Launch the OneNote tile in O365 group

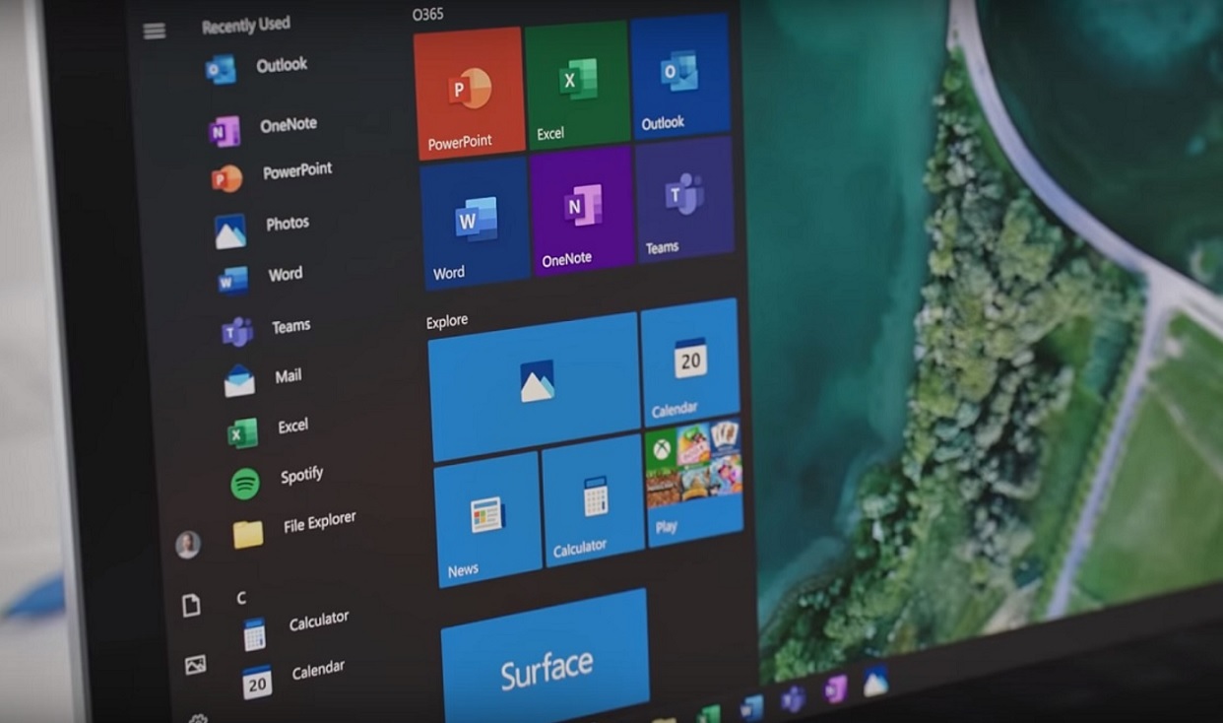[584, 212]
